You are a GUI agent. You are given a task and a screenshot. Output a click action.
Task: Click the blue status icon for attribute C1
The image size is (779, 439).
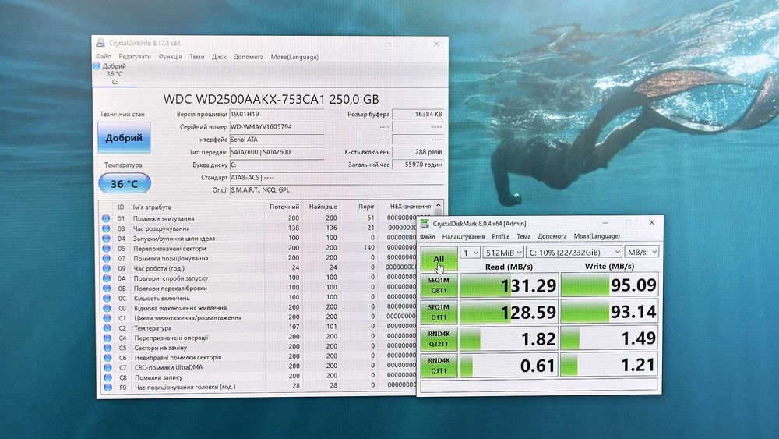click(108, 317)
